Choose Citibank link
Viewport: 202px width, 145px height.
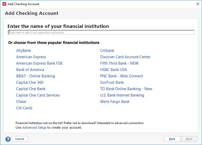click(x=107, y=51)
